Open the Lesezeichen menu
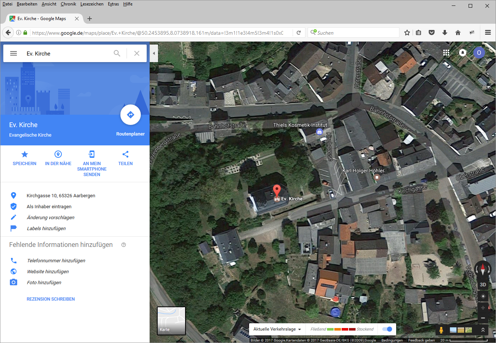 click(92, 4)
